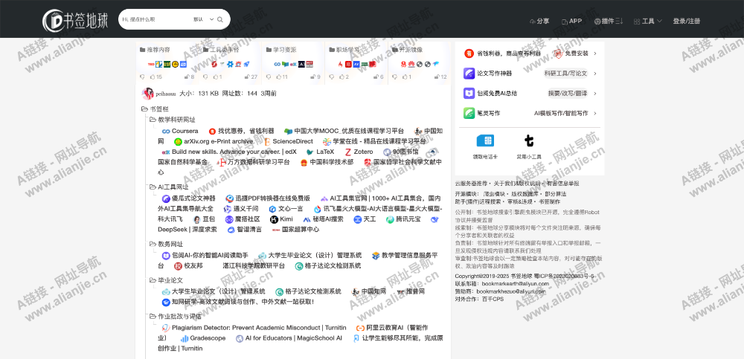Image resolution: width=744 pixels, height=359 pixels.
Task: Open the 默认 search engine dropdown
Action: 204,19
